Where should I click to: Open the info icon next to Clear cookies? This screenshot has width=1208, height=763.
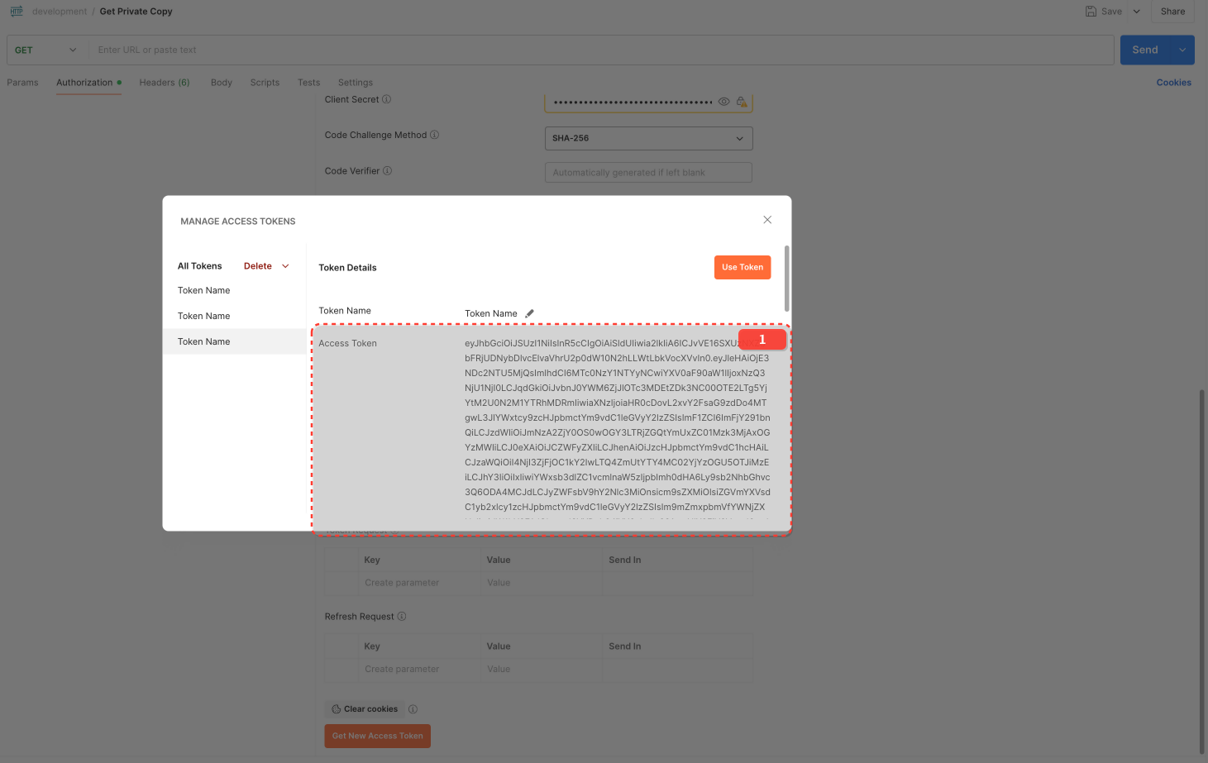pos(413,708)
